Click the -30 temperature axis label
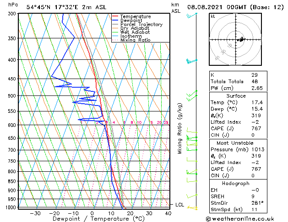The height and width of the screenshot is (222, 288). (35, 213)
